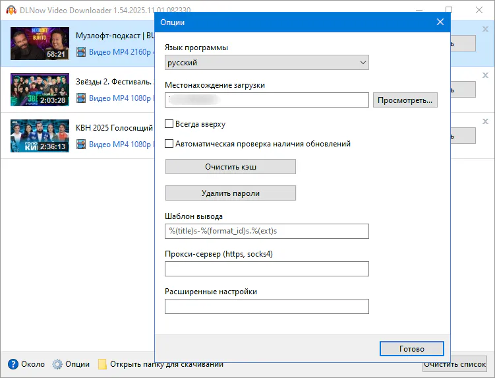The height and width of the screenshot is (378, 495).
Task: Click the Опции gear icon
Action: click(57, 364)
